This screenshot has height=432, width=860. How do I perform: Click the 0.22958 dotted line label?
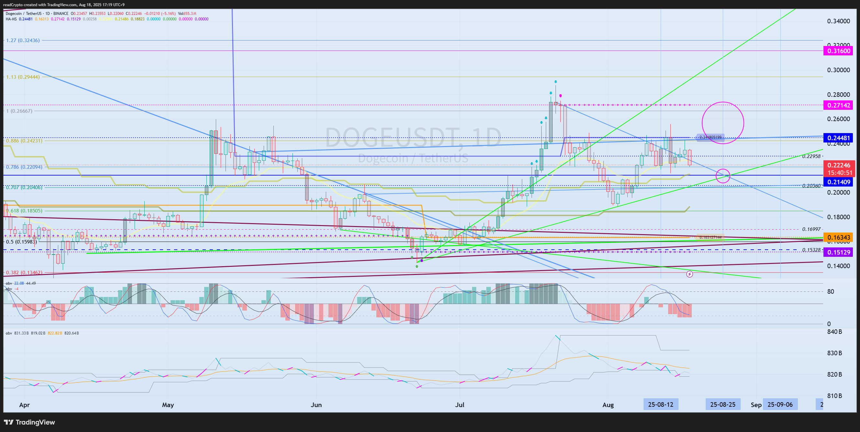[x=811, y=156]
